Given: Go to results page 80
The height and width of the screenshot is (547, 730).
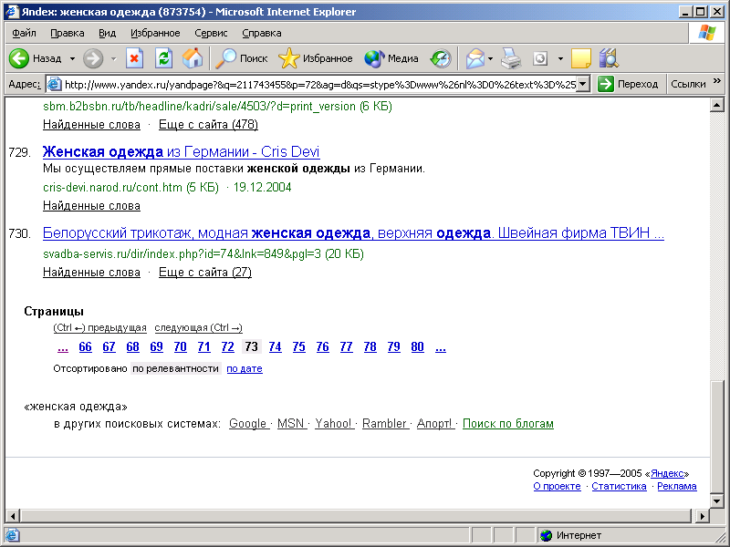Looking at the screenshot, I should click(417, 347).
